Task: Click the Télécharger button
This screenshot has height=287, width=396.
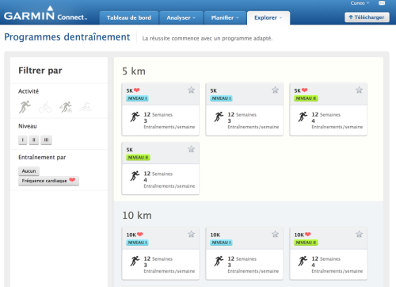Action: (x=367, y=17)
